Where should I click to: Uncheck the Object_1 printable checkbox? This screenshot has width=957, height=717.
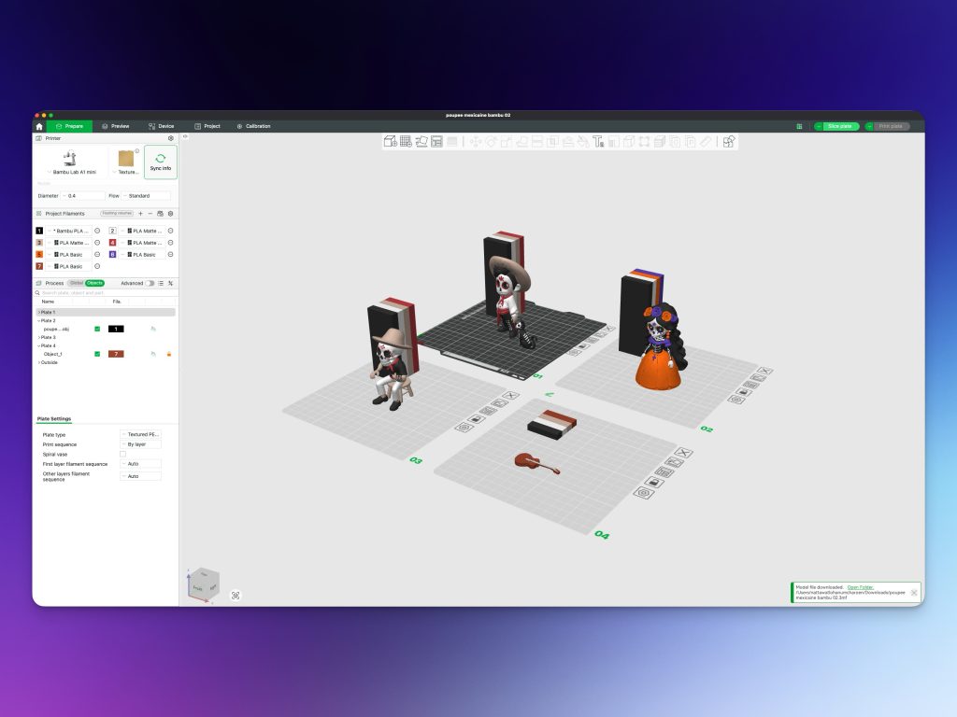pyautogui.click(x=97, y=354)
